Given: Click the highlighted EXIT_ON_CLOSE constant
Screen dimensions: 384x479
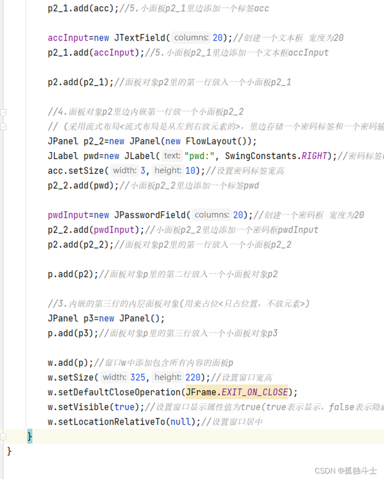Looking at the screenshot, I should point(255,392).
